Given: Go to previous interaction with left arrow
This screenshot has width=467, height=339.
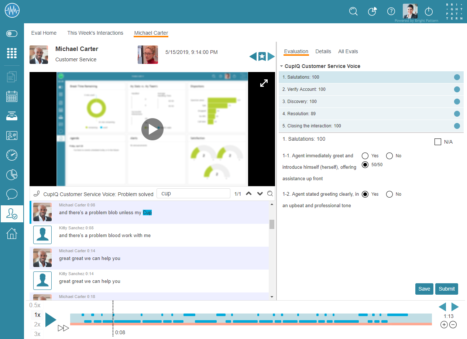Looking at the screenshot, I should click(x=253, y=56).
